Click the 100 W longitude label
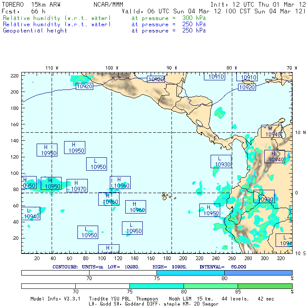 [112, 68]
